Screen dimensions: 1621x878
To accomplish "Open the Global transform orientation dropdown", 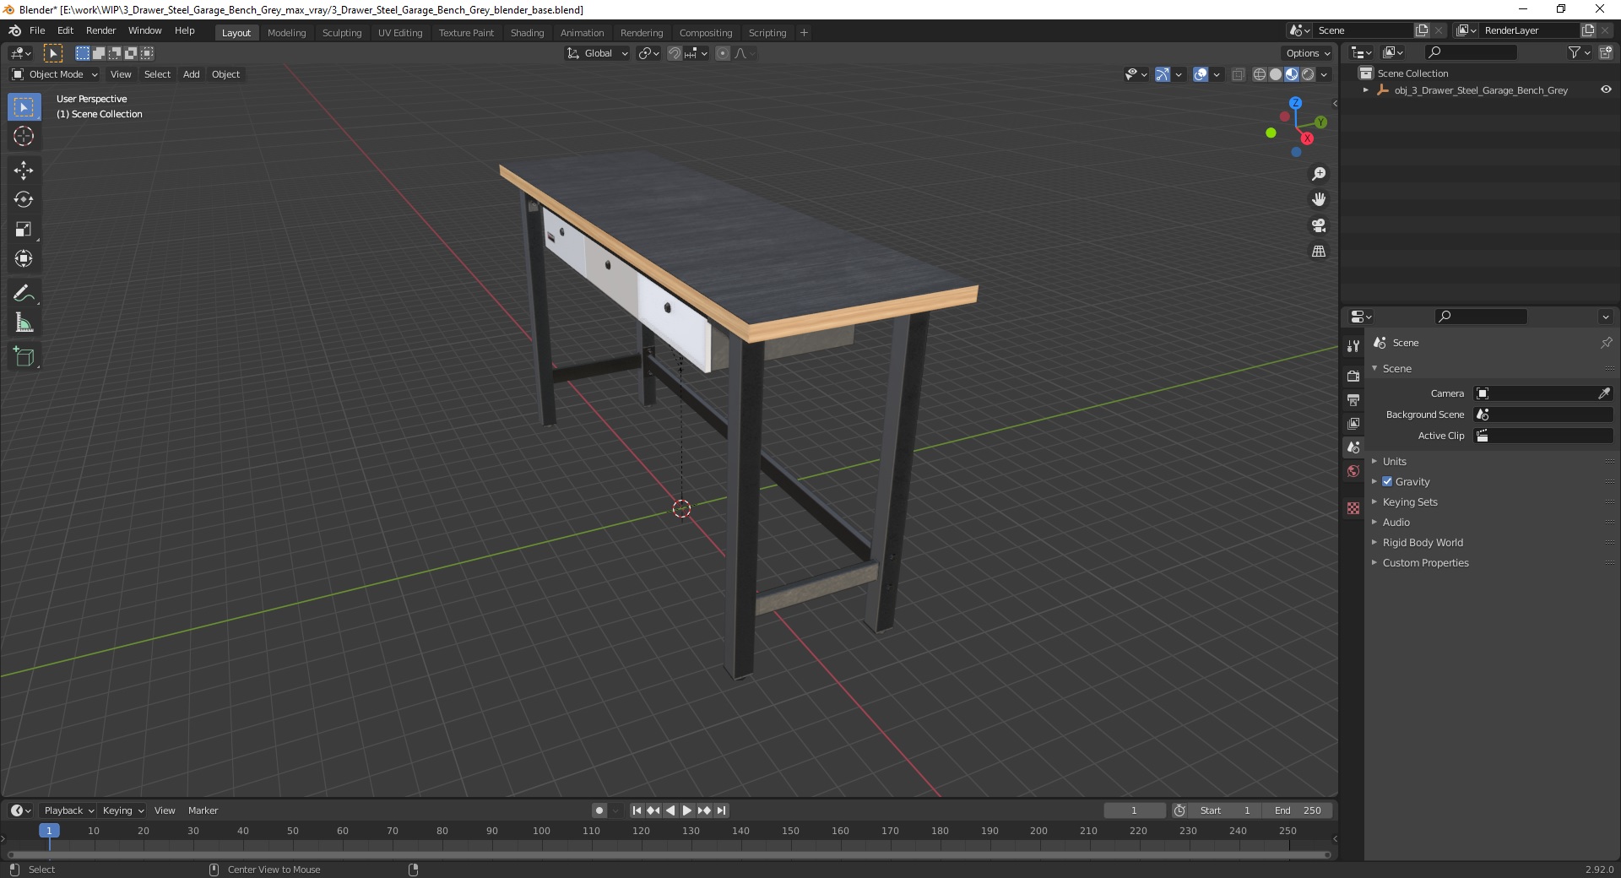I will (x=597, y=53).
